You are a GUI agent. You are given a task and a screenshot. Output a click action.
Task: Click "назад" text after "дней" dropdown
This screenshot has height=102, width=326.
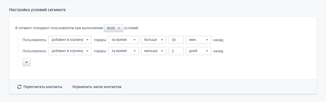pos(218,51)
